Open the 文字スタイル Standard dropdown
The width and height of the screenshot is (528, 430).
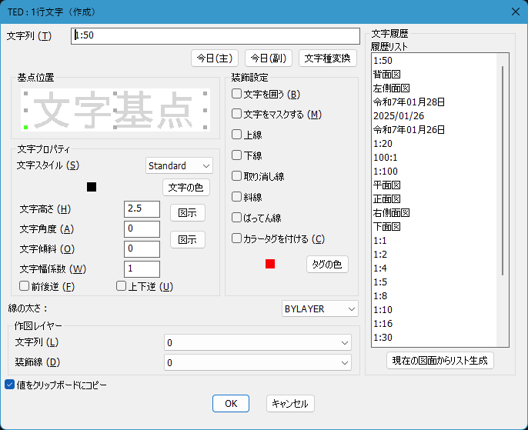click(x=179, y=165)
